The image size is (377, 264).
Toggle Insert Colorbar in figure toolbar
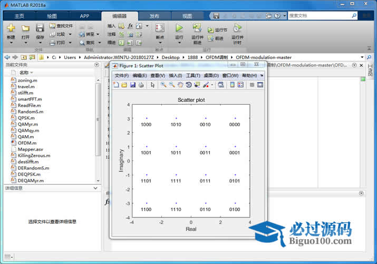tap(232, 84)
